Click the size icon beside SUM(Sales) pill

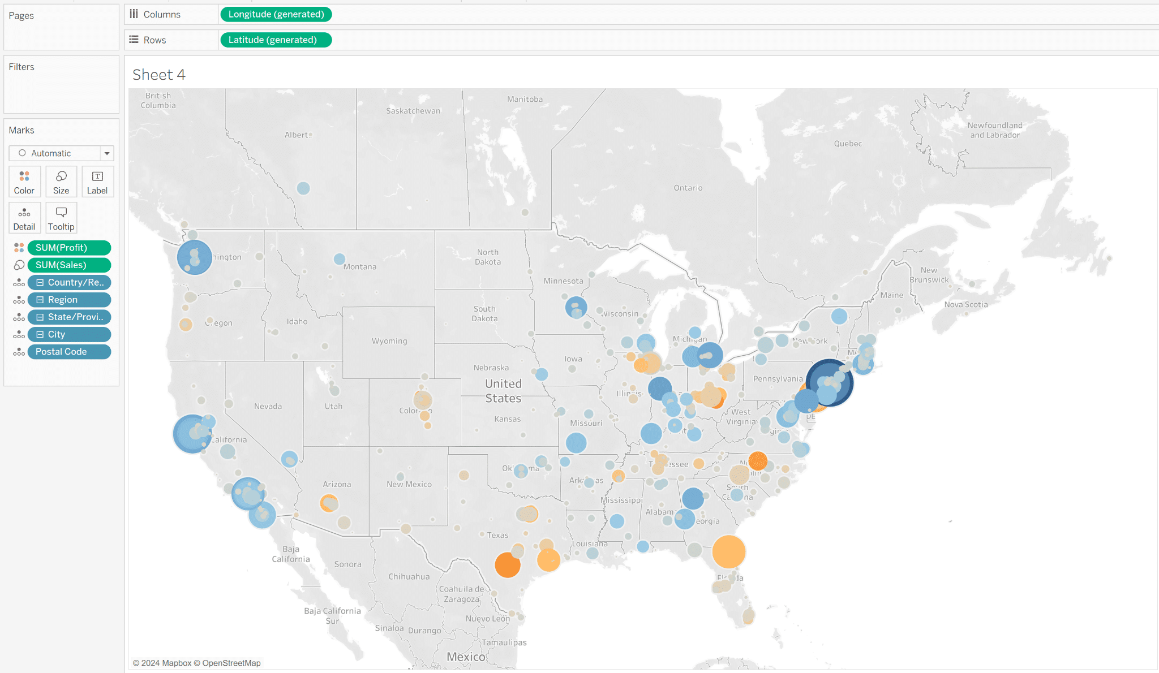(18, 265)
